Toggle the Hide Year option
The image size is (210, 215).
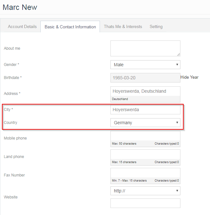pyautogui.click(x=189, y=77)
